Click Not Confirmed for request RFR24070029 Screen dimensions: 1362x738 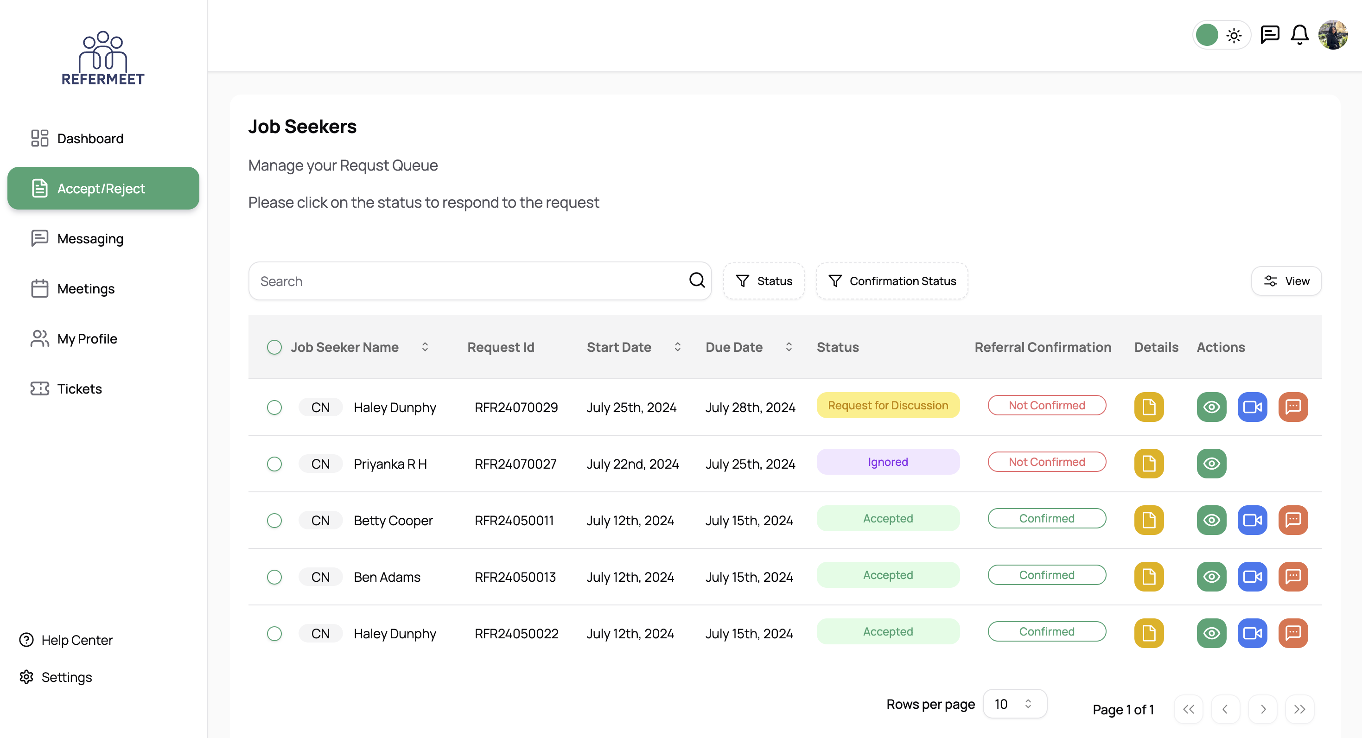pyautogui.click(x=1046, y=406)
